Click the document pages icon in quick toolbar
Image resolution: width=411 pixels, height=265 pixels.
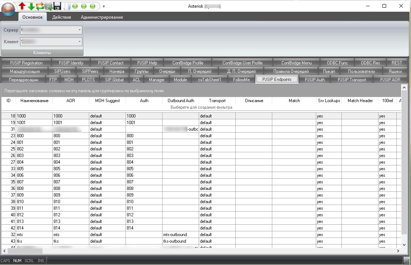pyautogui.click(x=67, y=6)
